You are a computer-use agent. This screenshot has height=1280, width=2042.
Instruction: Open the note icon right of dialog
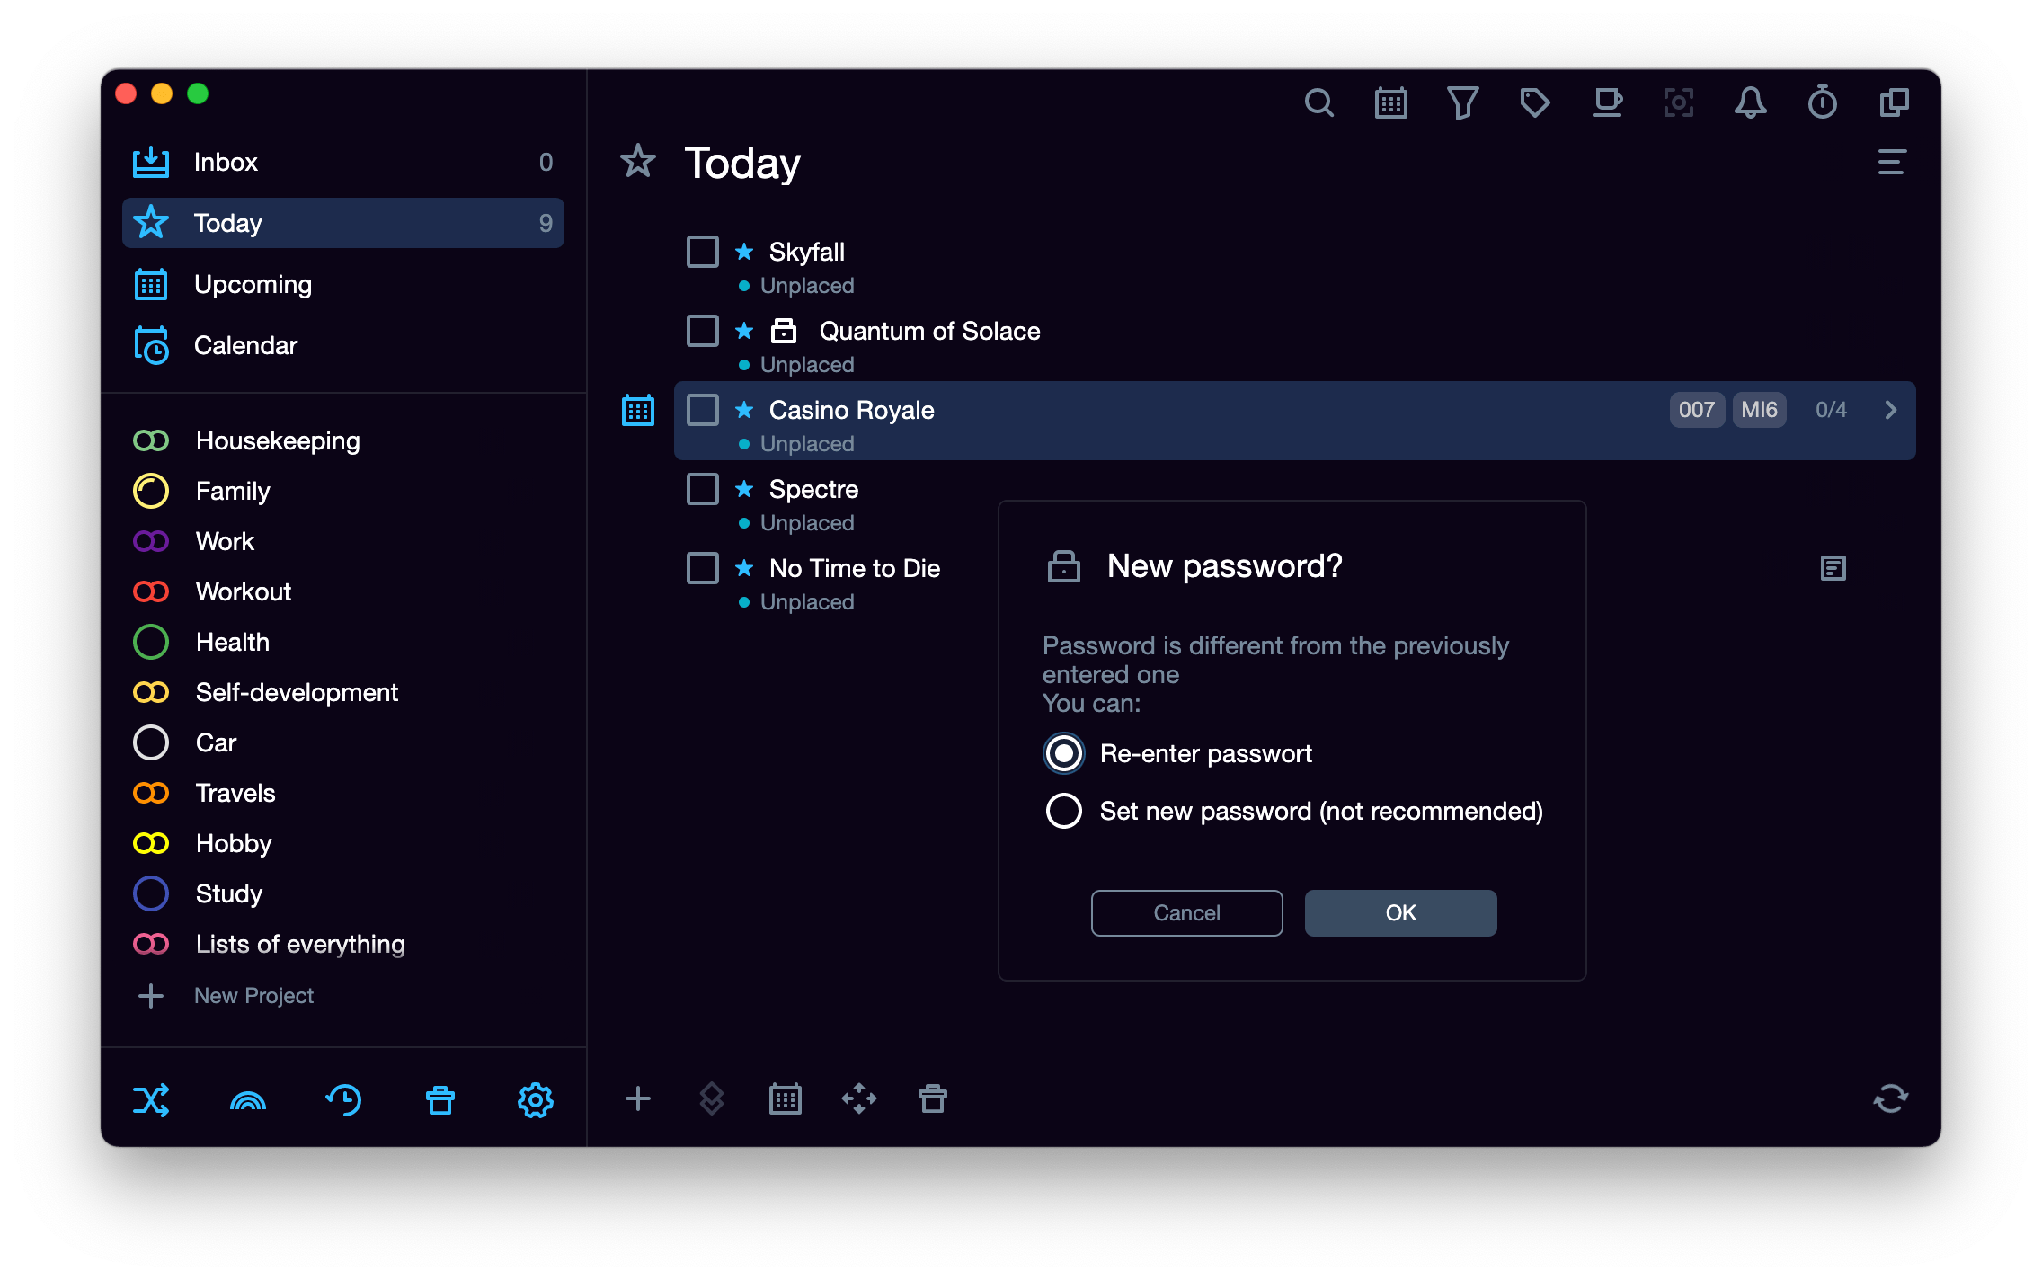click(1833, 568)
